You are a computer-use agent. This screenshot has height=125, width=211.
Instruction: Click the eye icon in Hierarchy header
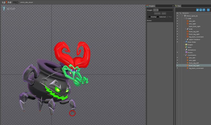(x=177, y=13)
